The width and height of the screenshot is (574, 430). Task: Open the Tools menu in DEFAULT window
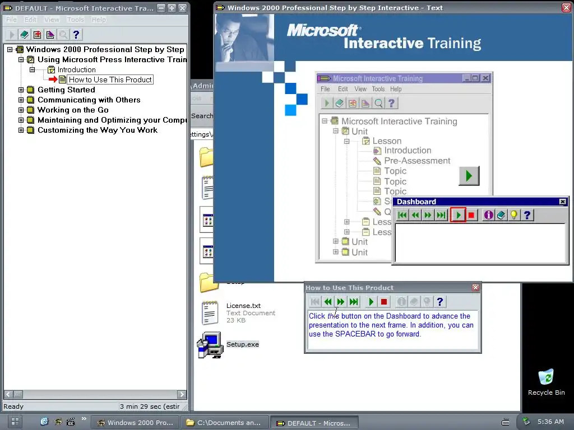[x=76, y=20]
